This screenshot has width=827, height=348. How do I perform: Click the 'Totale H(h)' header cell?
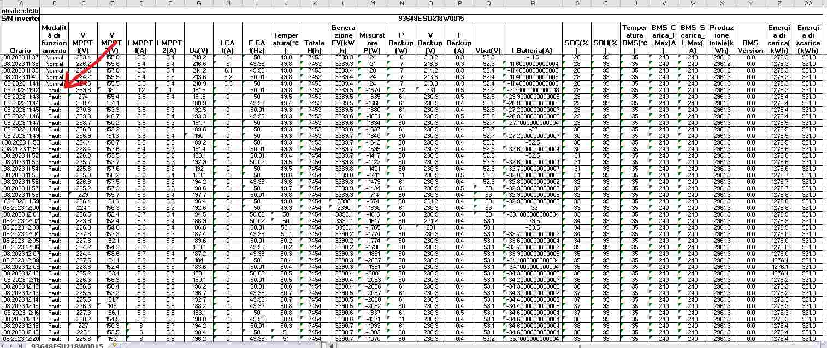click(315, 38)
